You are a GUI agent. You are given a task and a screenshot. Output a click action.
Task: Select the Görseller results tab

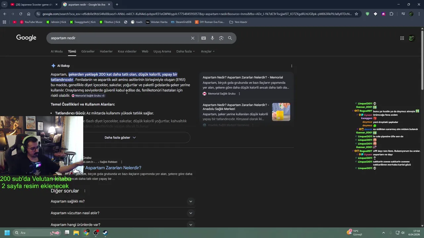click(88, 51)
